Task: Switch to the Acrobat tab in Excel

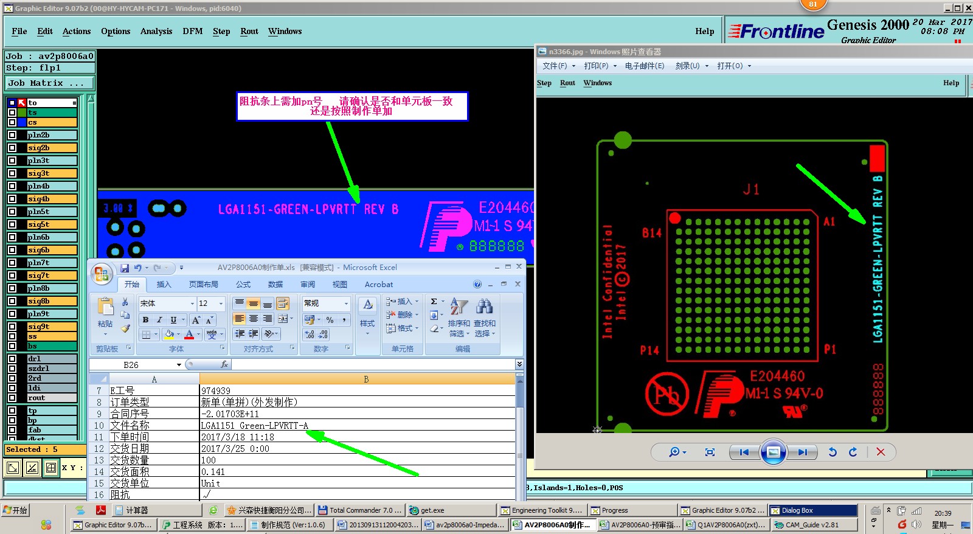Action: coord(379,284)
